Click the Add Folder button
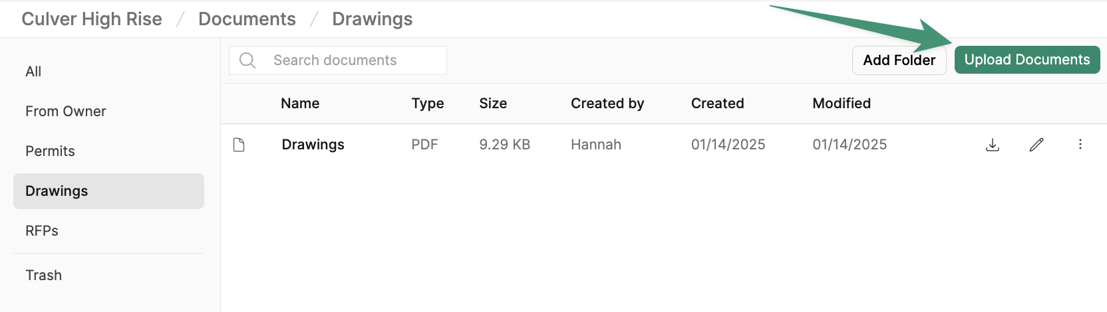Viewport: 1107px width, 312px height. pos(899,60)
